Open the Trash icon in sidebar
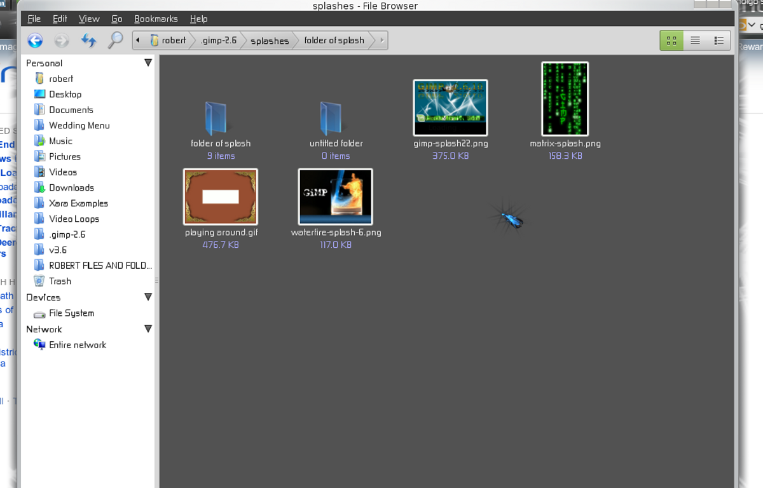The width and height of the screenshot is (763, 488). coord(39,281)
